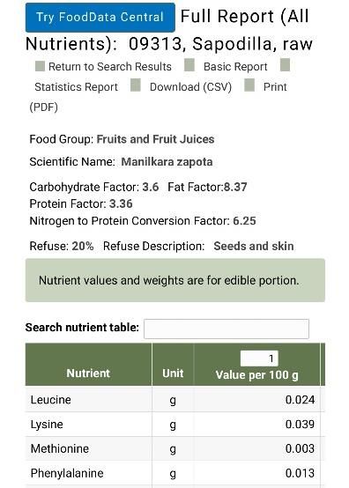Screen dimensions: 349x488
Task: Select the Phenylalanine table row
Action: coord(175,473)
